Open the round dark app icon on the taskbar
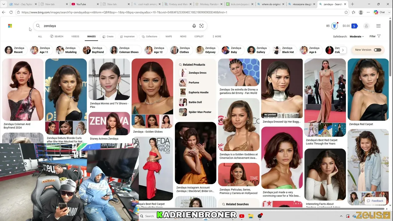 point(260,216)
